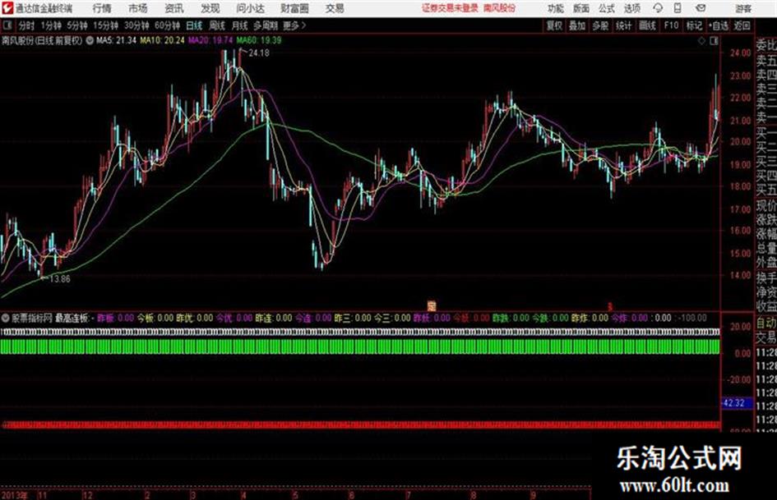Expand the 更多 period options
Screen dimensions: 777x500
click(294, 25)
